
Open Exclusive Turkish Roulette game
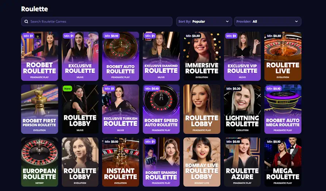pyautogui.click(x=120, y=109)
